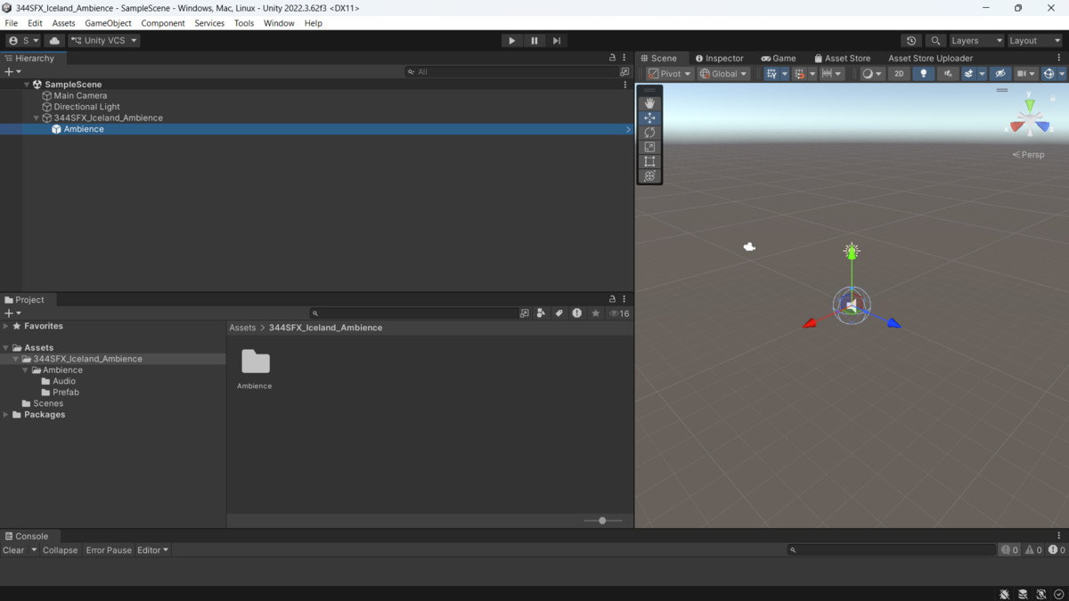The image size is (1069, 601).
Task: Select the Rotate tool in Scene toolbar
Action: pyautogui.click(x=649, y=133)
